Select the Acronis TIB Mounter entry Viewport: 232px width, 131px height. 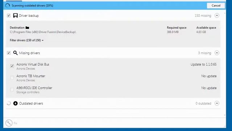[113, 78]
